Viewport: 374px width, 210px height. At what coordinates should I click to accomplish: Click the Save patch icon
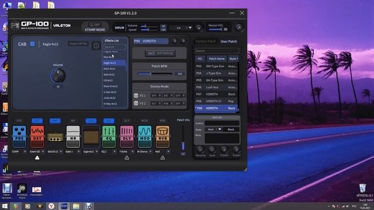pyautogui.click(x=212, y=149)
